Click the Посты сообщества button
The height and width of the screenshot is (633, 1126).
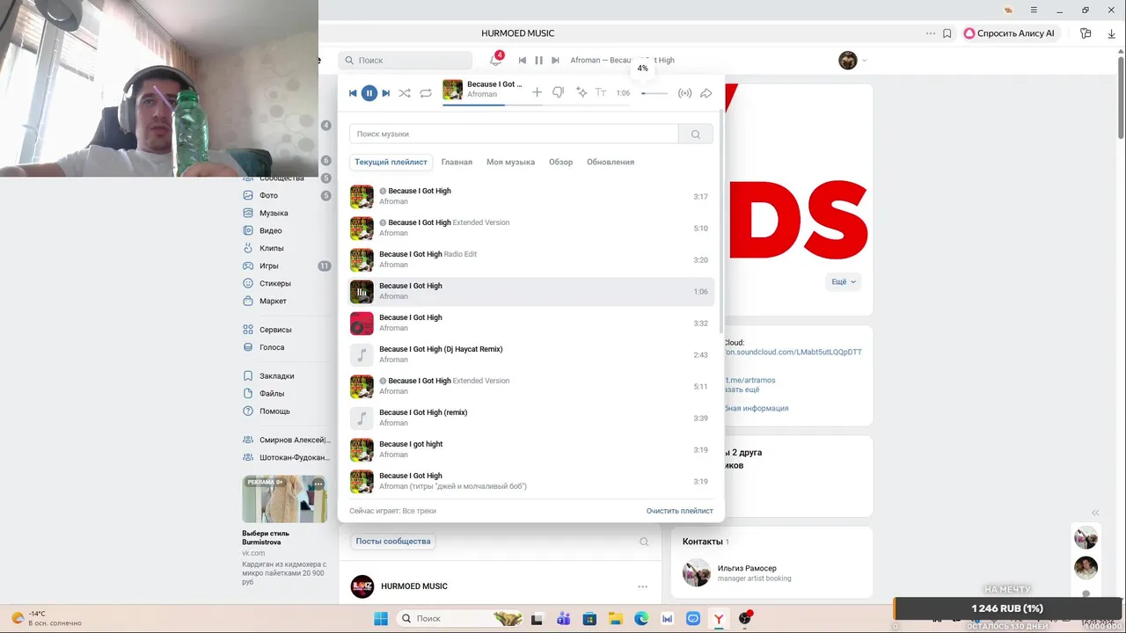click(393, 542)
